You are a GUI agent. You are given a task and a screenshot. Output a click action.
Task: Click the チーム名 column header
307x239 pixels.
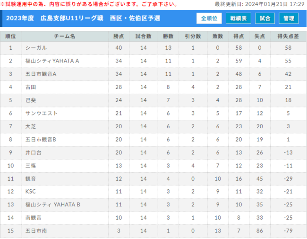pyautogui.click(x=65, y=36)
